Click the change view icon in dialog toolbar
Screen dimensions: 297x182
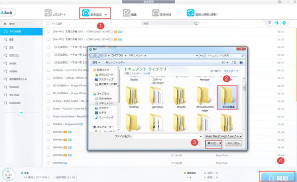coord(223,63)
